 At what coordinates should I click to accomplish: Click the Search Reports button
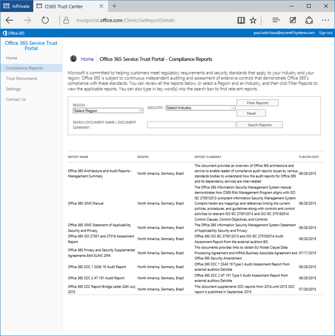[x=259, y=125]
